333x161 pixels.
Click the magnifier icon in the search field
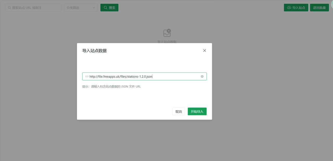click(x=9, y=8)
